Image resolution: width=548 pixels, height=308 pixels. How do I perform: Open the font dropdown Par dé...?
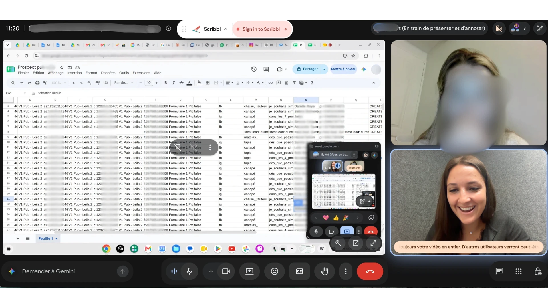coord(124,83)
